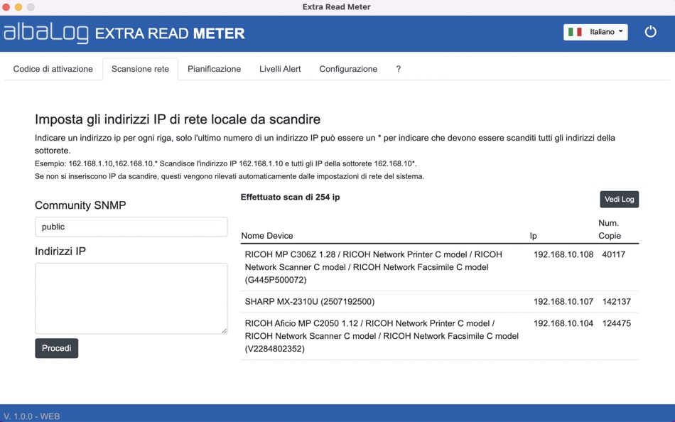Screen dimensions: 675x422
Task: Click the power icon in the header
Action: [650, 32]
